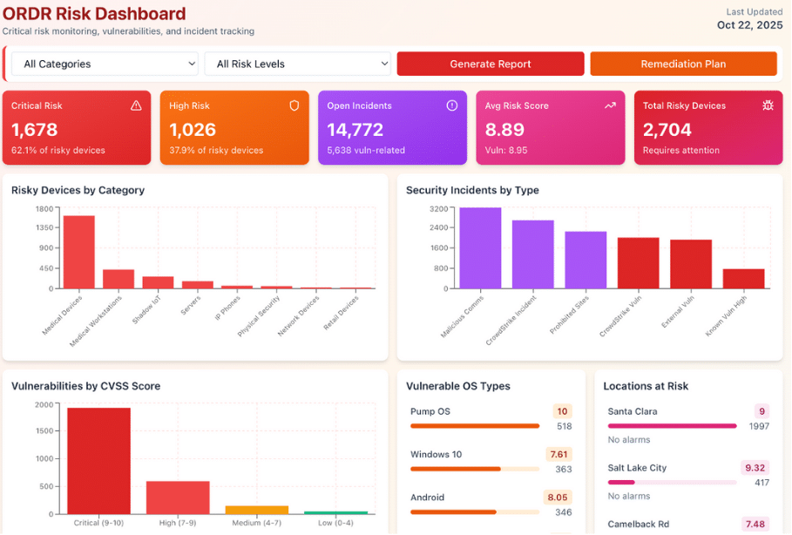Click the warning triangle icon on Critical Risk card
Image resolution: width=792 pixels, height=535 pixels.
pos(136,105)
